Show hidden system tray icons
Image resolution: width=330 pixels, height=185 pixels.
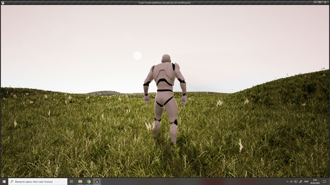(287, 182)
